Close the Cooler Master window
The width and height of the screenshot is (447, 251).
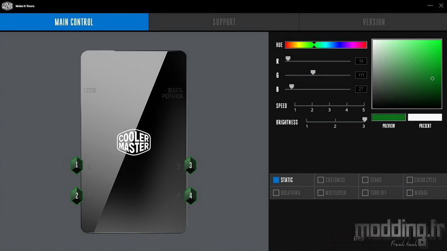click(x=441, y=5)
